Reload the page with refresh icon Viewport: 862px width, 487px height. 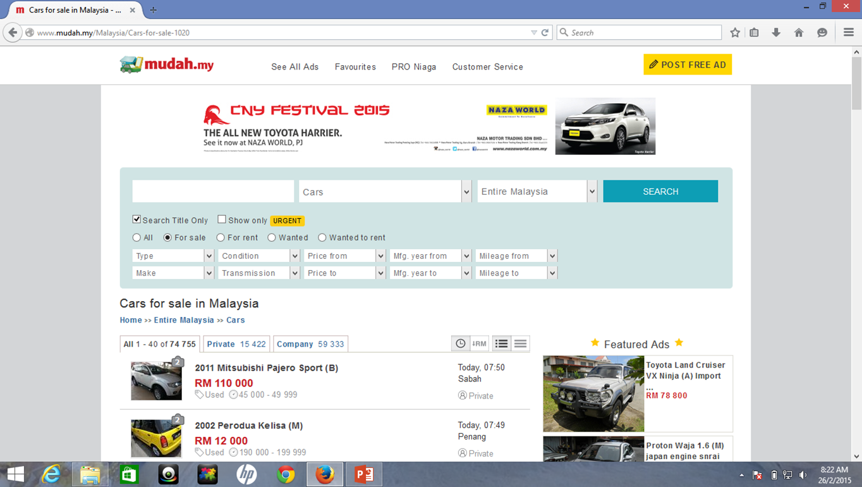[x=545, y=32]
